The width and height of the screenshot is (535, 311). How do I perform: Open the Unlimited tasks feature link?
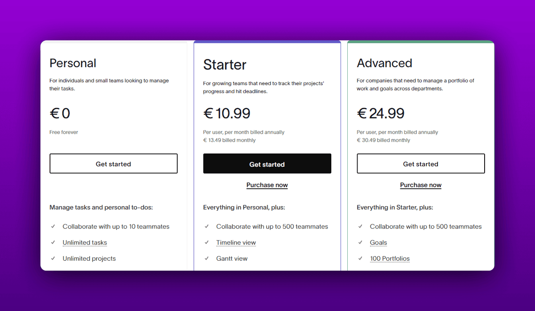click(85, 242)
